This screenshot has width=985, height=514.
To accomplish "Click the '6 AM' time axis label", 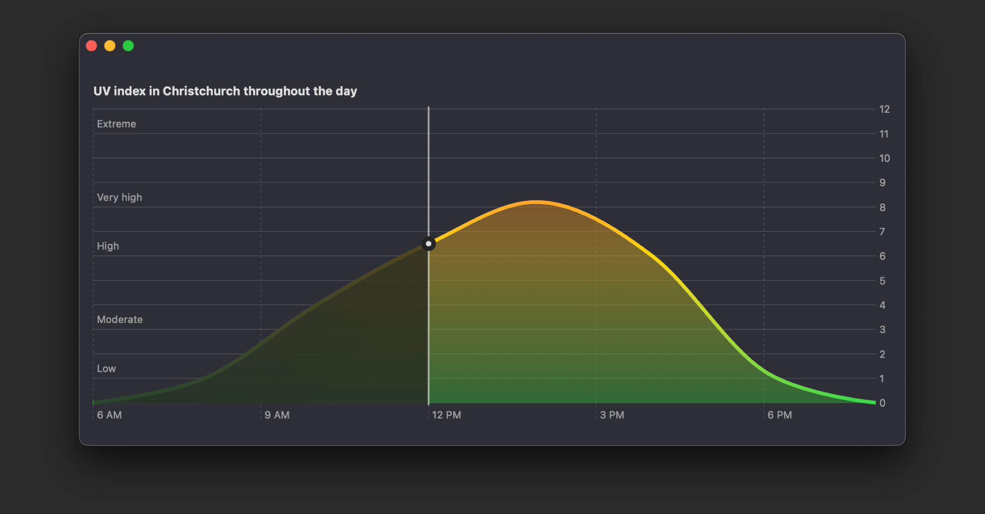I will pyautogui.click(x=110, y=415).
